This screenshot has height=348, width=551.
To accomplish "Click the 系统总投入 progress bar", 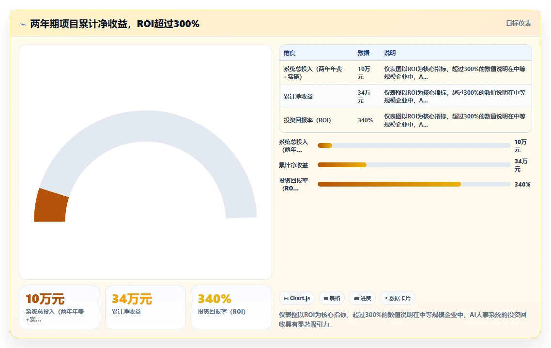I will coord(414,145).
